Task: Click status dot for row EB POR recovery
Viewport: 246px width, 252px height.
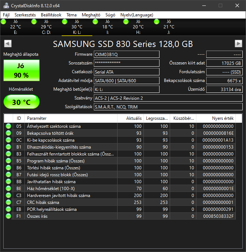Action: pos(8,209)
